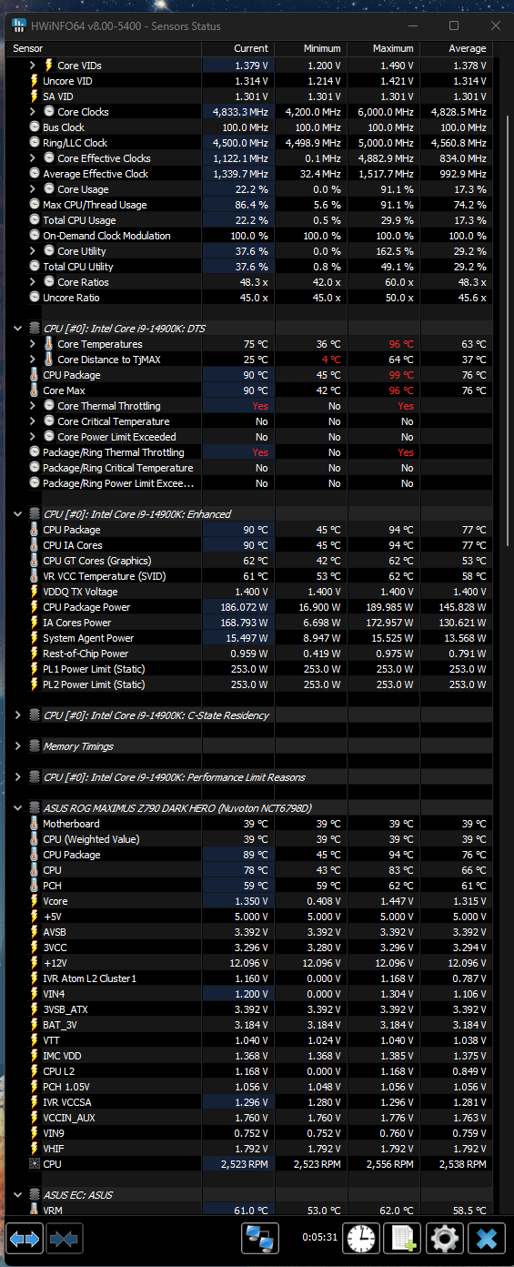Click the thermometer icon beside Motherboard
Screen dimensions: 514x1267
(x=35, y=824)
